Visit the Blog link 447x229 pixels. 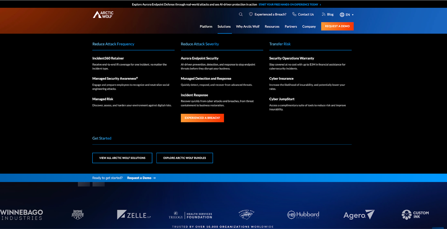(x=330, y=14)
